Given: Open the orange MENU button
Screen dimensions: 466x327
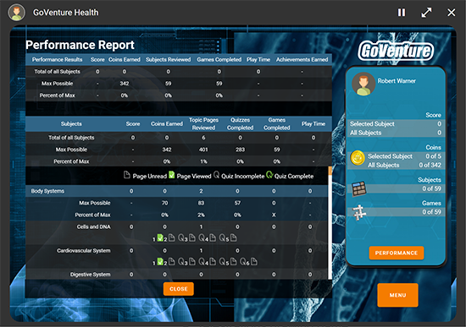Looking at the screenshot, I should tap(397, 295).
